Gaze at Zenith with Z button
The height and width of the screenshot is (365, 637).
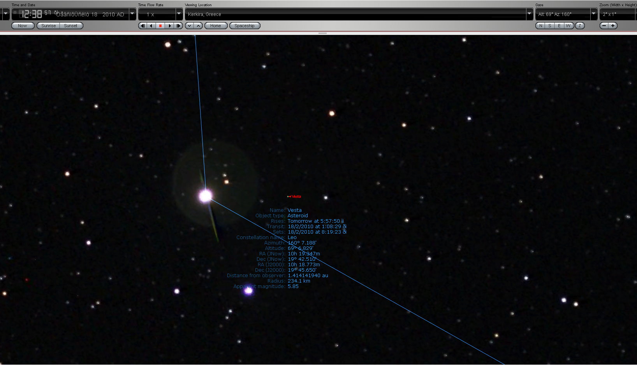pos(580,26)
